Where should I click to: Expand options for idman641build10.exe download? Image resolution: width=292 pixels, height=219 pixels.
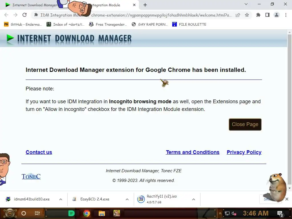click(61, 199)
